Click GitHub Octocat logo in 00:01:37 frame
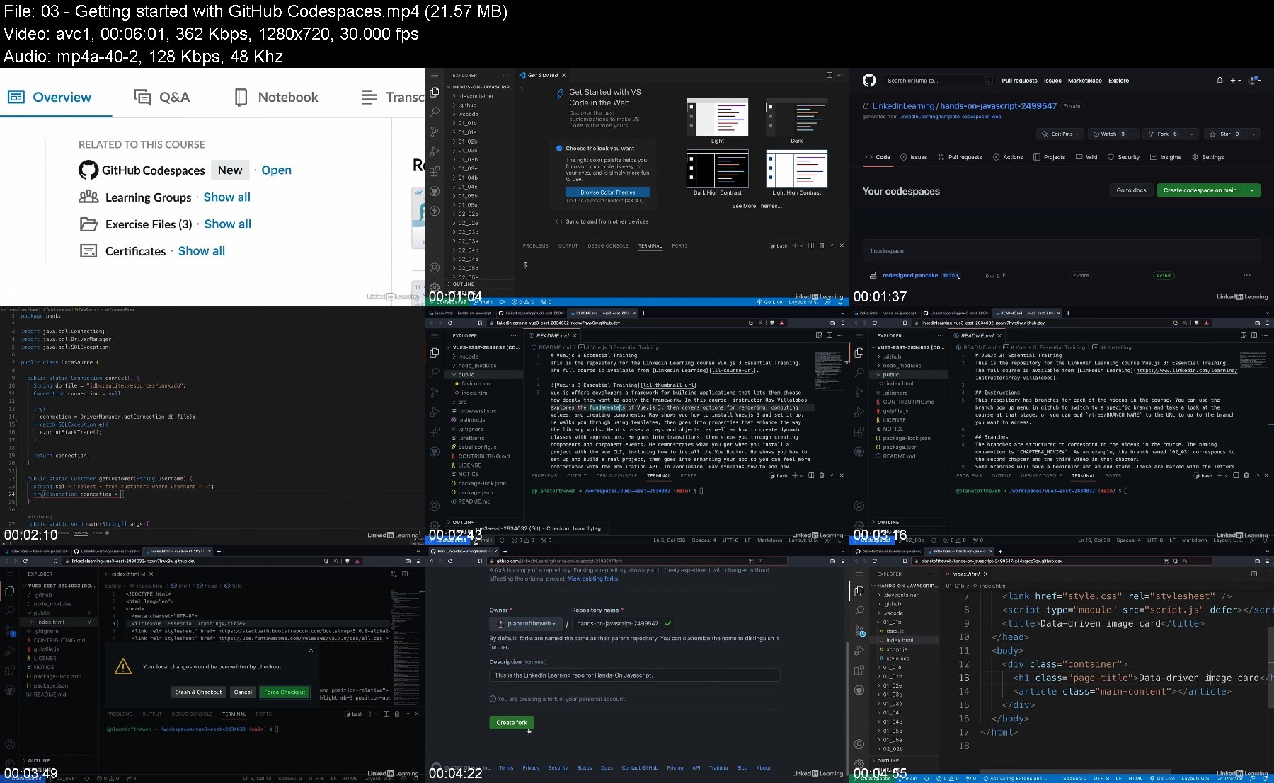This screenshot has height=783, width=1274. [x=869, y=81]
